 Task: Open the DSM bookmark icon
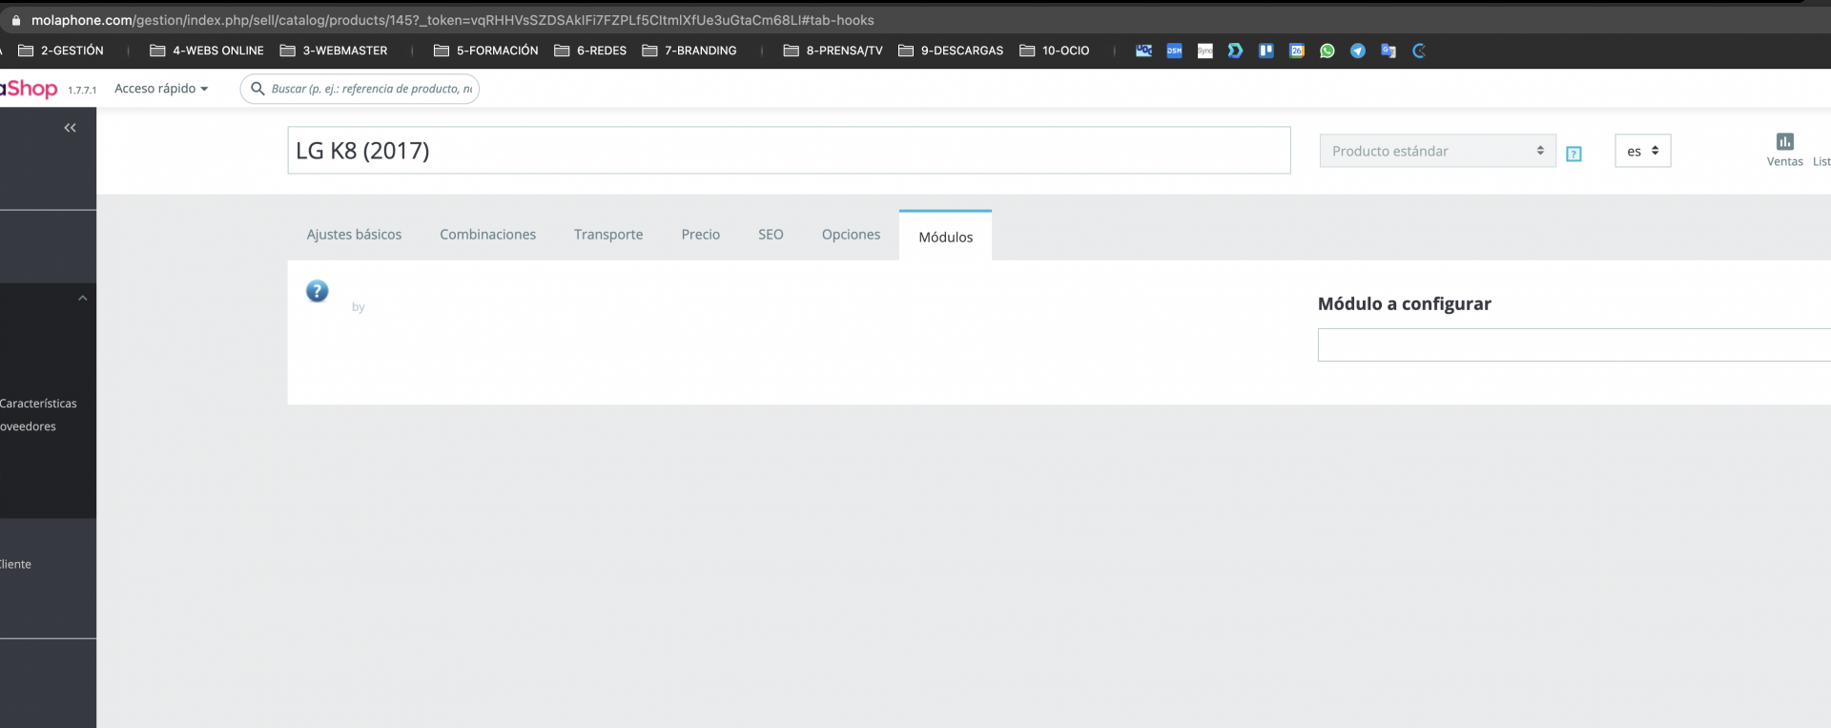(x=1174, y=51)
